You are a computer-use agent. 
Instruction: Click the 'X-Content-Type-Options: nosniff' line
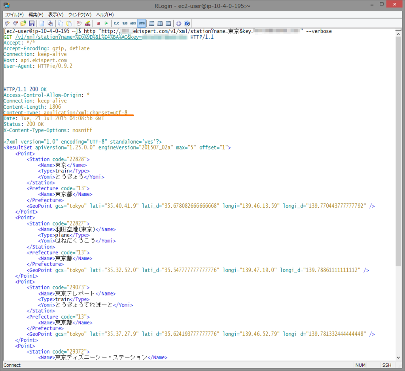coord(48,130)
